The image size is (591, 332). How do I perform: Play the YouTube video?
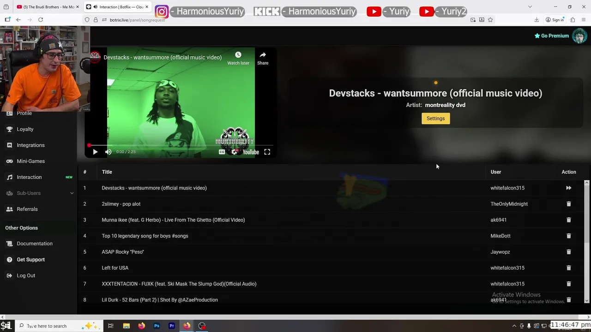95,152
